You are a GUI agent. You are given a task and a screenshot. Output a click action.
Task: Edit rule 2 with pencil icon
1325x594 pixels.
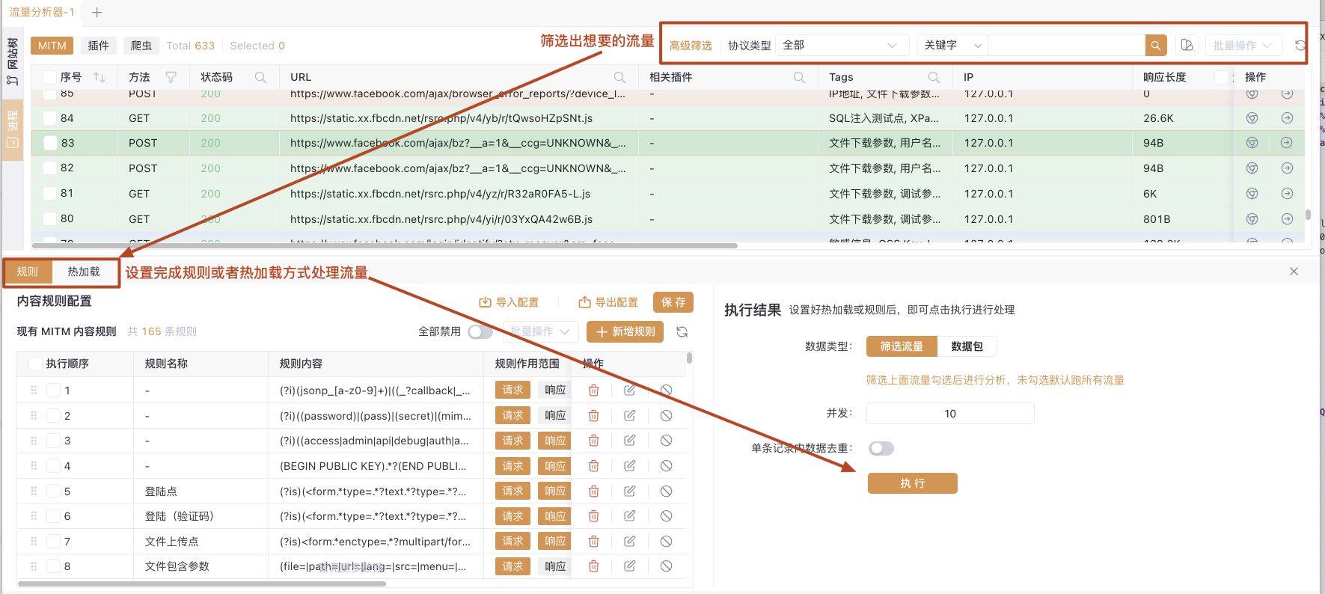coord(630,416)
